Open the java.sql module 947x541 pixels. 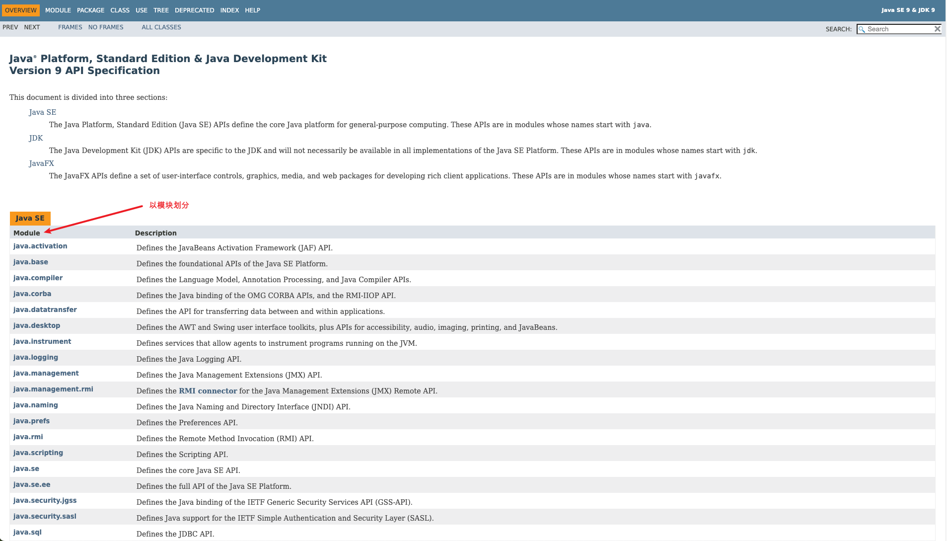(x=27, y=533)
